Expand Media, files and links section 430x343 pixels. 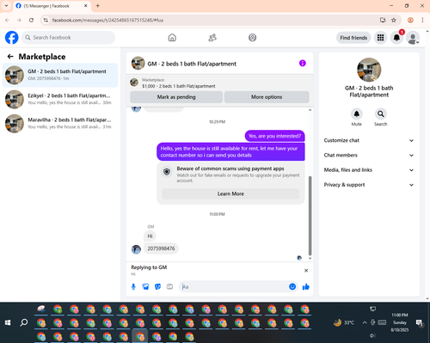(x=369, y=170)
